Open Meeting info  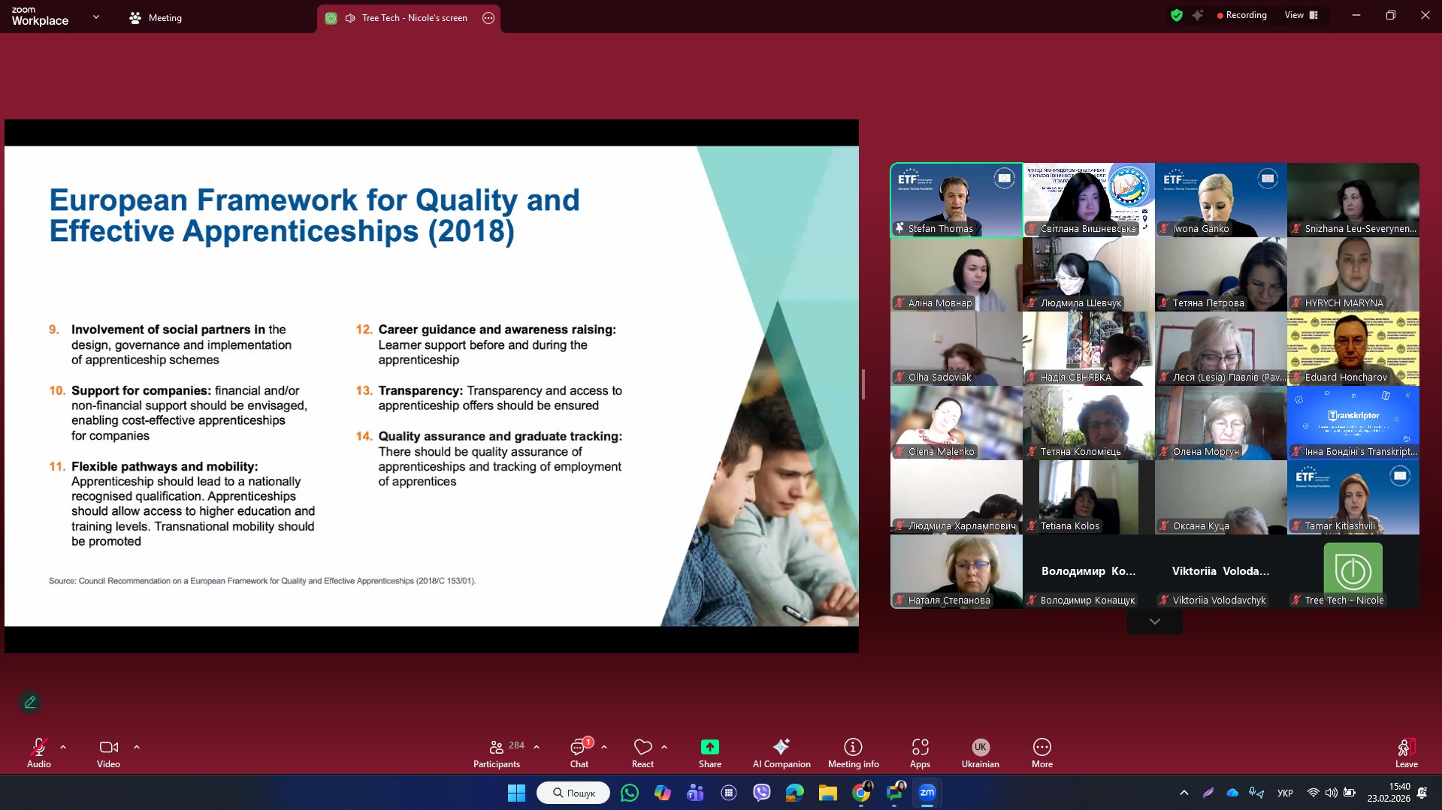(x=853, y=753)
